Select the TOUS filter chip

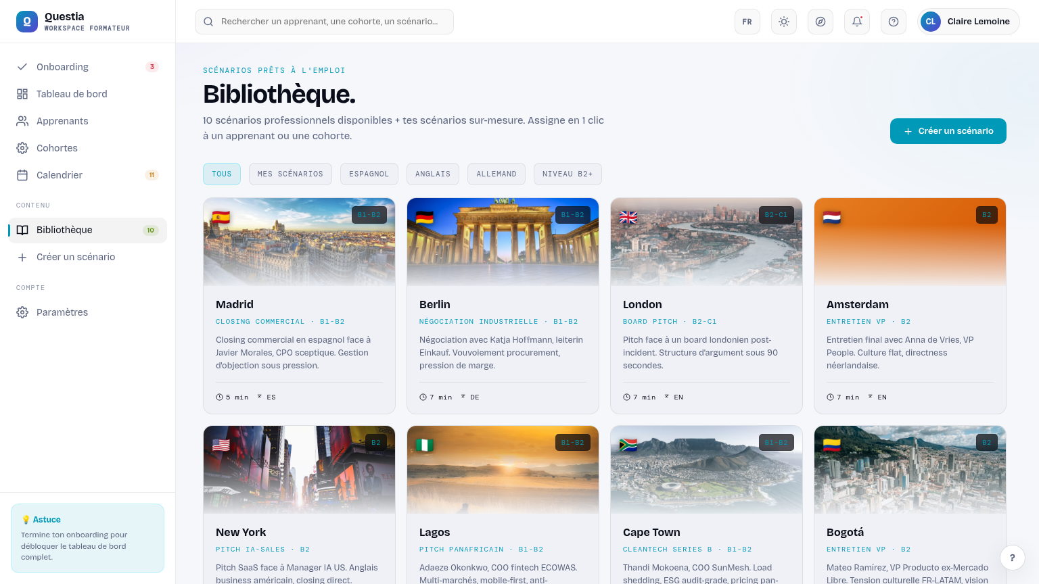222,174
